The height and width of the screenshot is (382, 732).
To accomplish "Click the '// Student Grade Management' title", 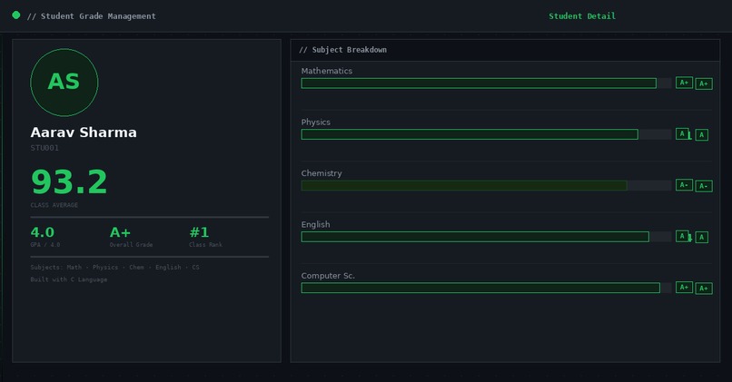I will click(92, 15).
